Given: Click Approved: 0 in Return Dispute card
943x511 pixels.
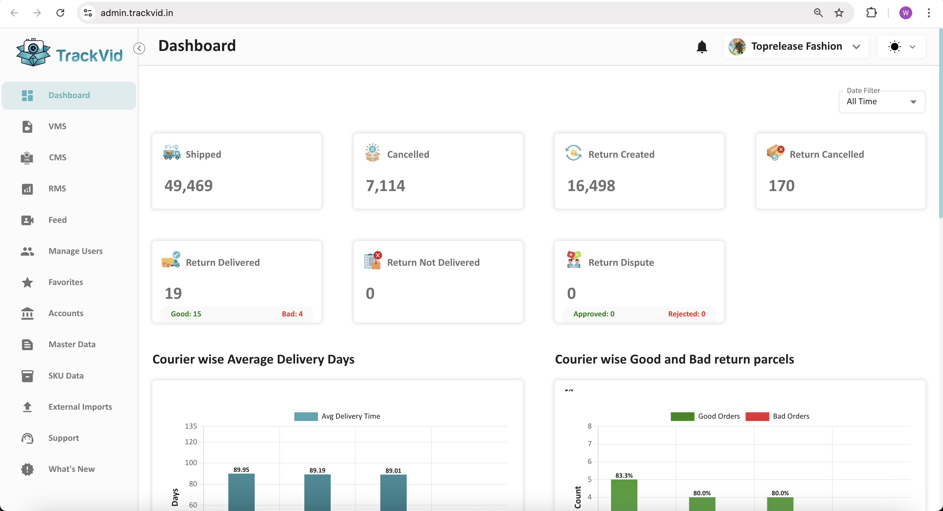Looking at the screenshot, I should (594, 314).
